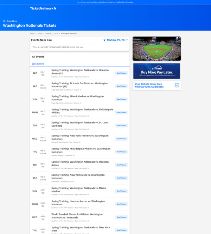Open the Affirm Buy Now, Pay Later banner
Image resolution: width=211 pixels, height=234 pixels.
coord(157,71)
